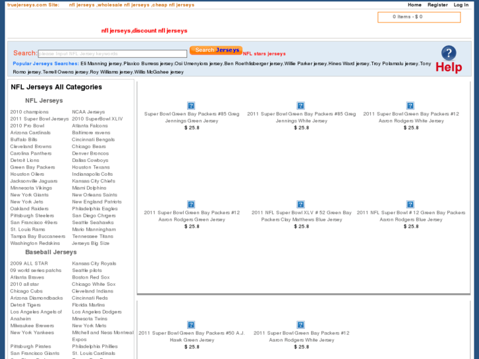Open the 0 items - $ 0 cart box
The height and width of the screenshot is (359, 479).
coord(419,17)
